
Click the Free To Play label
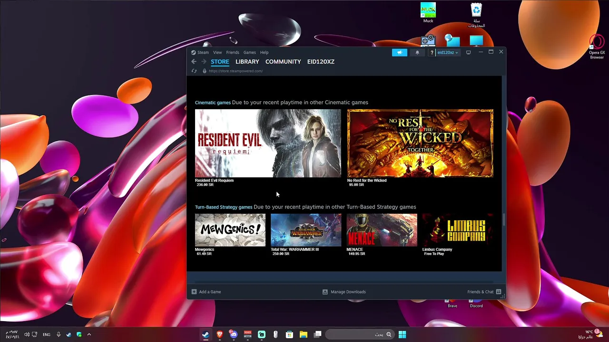(434, 254)
